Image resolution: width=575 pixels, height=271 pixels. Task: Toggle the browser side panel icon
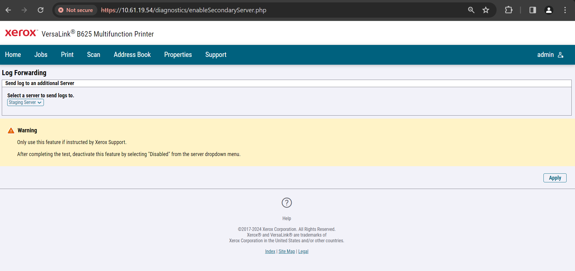click(533, 10)
